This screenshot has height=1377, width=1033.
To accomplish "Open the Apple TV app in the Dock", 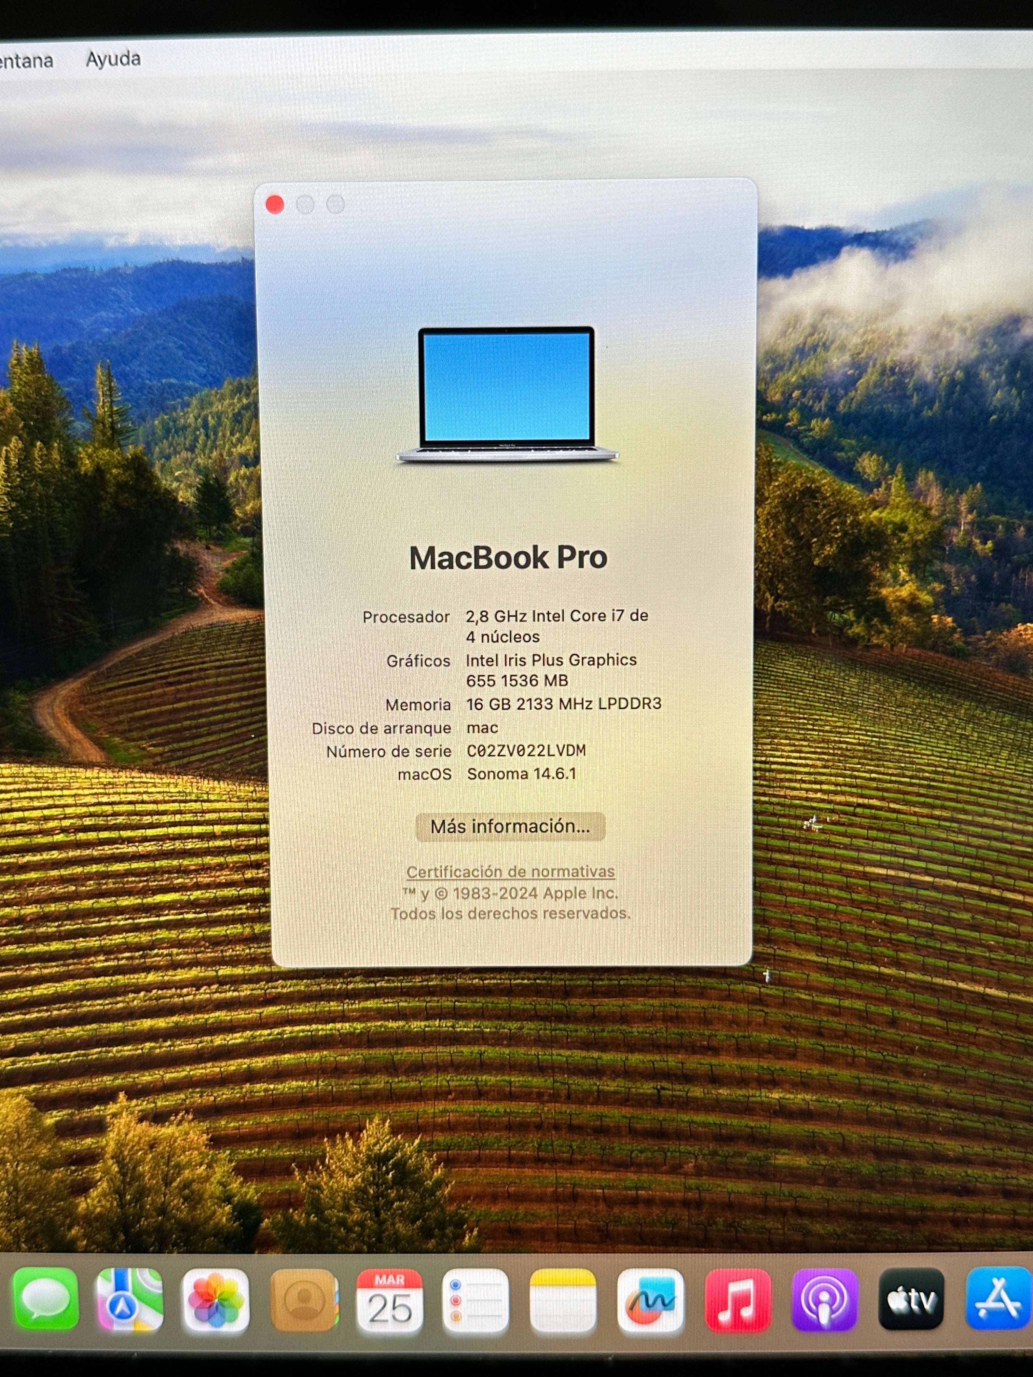I will [x=911, y=1298].
